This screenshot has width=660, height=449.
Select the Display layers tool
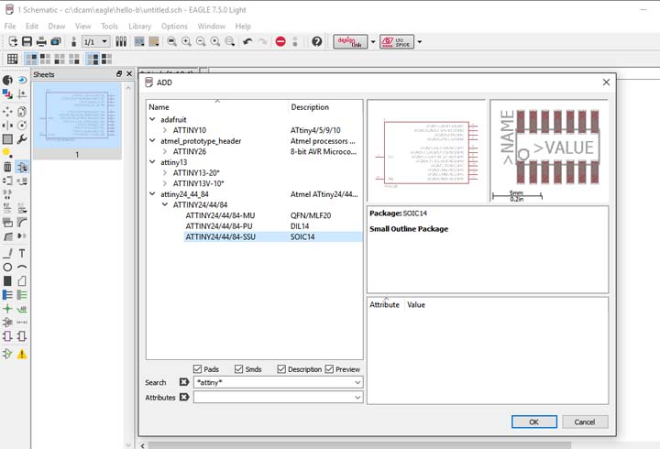coord(7,93)
